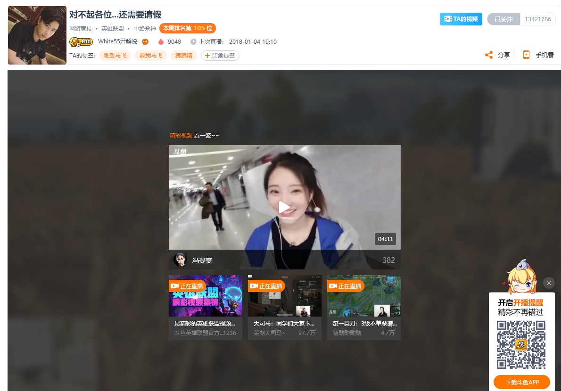The image size is (561, 391).
Task: Click the QR code image
Action: 521,345
